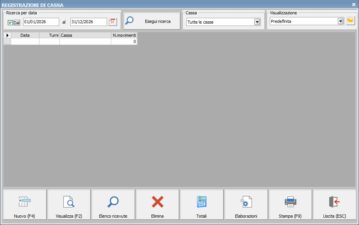Close the Registrazioni di Cassa window
359x225 pixels.
tap(354, 5)
